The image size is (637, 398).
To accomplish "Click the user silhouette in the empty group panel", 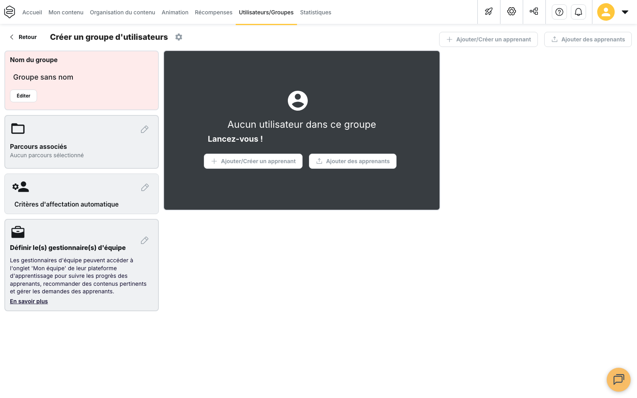I will pyautogui.click(x=298, y=101).
